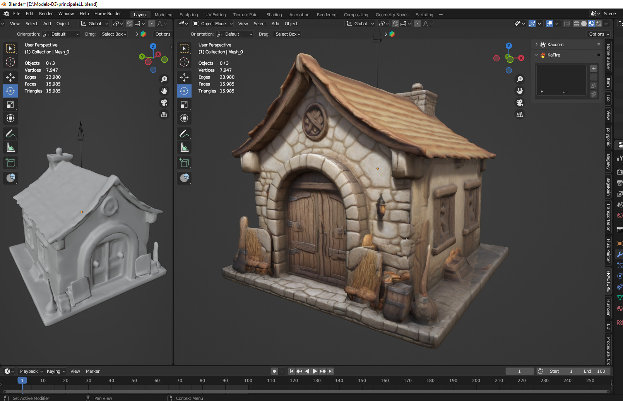Add a KaFire list item with plus
Viewport: 623px width, 401px height.
(594, 69)
